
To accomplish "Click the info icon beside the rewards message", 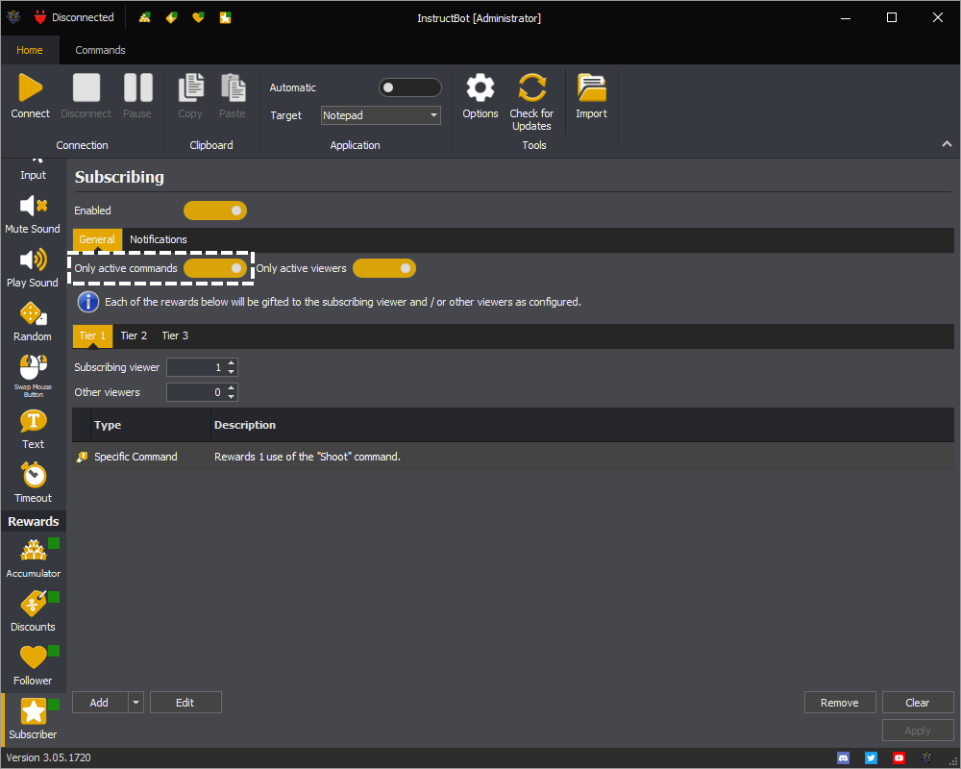I will click(x=88, y=302).
